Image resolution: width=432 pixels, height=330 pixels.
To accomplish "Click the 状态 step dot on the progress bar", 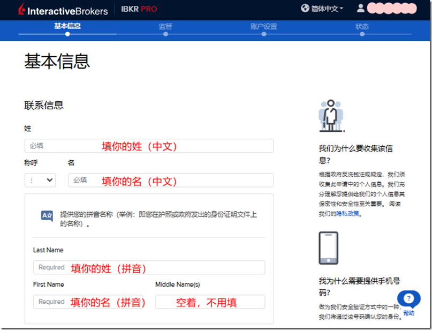I will pos(362,33).
